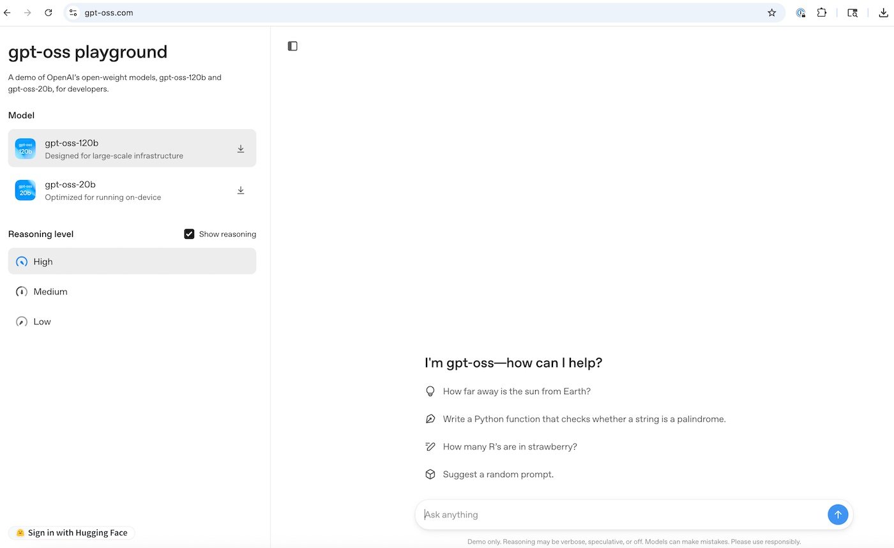894x548 pixels.
Task: Select the High reasoning option
Action: tap(43, 261)
